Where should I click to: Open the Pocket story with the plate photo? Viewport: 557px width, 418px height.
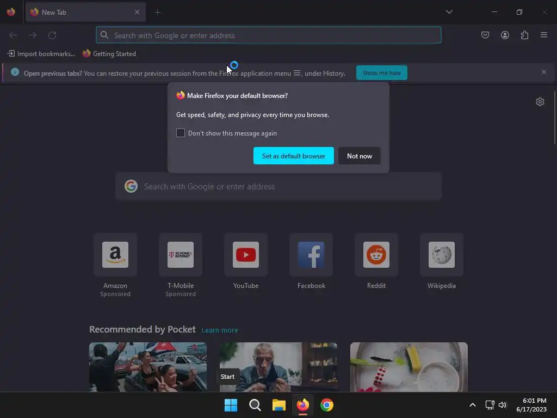[x=409, y=367]
